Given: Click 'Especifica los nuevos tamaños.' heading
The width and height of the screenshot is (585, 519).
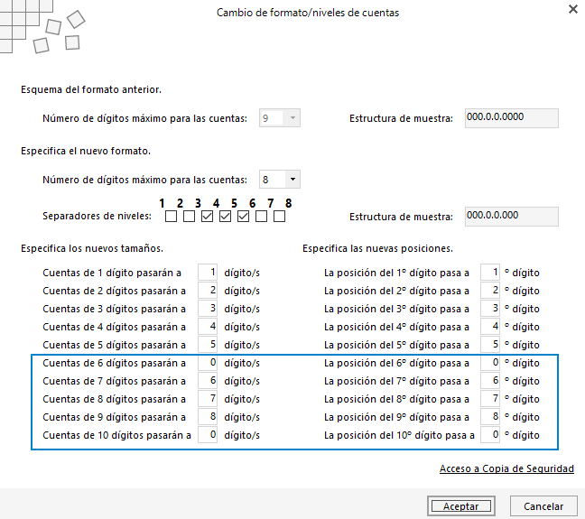Looking at the screenshot, I should point(92,248).
